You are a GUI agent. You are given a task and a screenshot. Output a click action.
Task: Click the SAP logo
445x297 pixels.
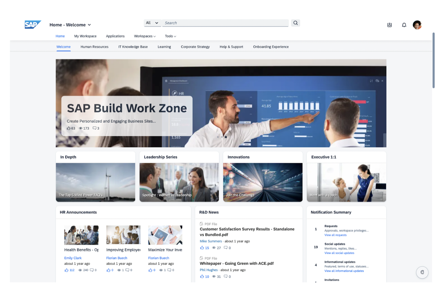[33, 25]
